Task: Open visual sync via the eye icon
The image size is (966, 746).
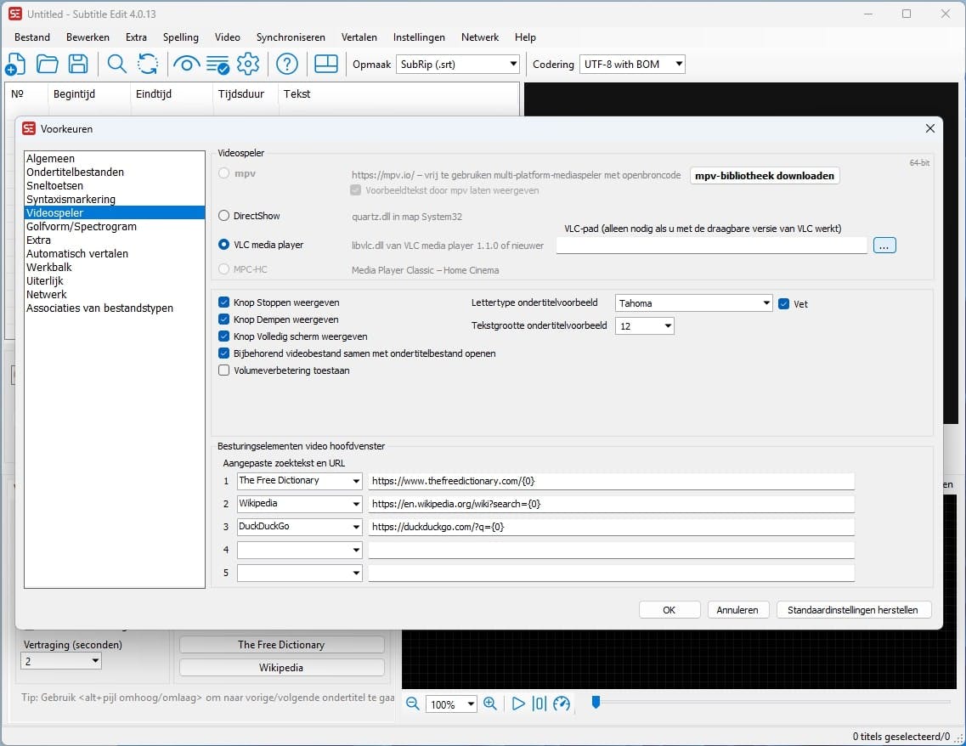Action: coord(186,64)
